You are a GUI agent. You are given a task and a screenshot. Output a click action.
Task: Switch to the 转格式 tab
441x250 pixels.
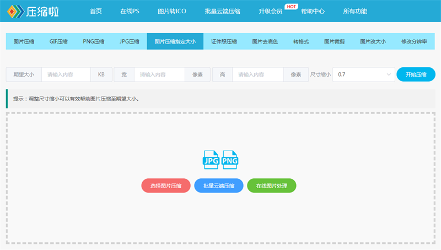301,41
